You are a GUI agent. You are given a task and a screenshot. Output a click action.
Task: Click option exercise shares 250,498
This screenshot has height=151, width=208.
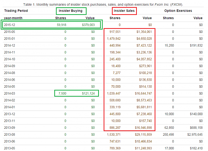tap(168, 135)
